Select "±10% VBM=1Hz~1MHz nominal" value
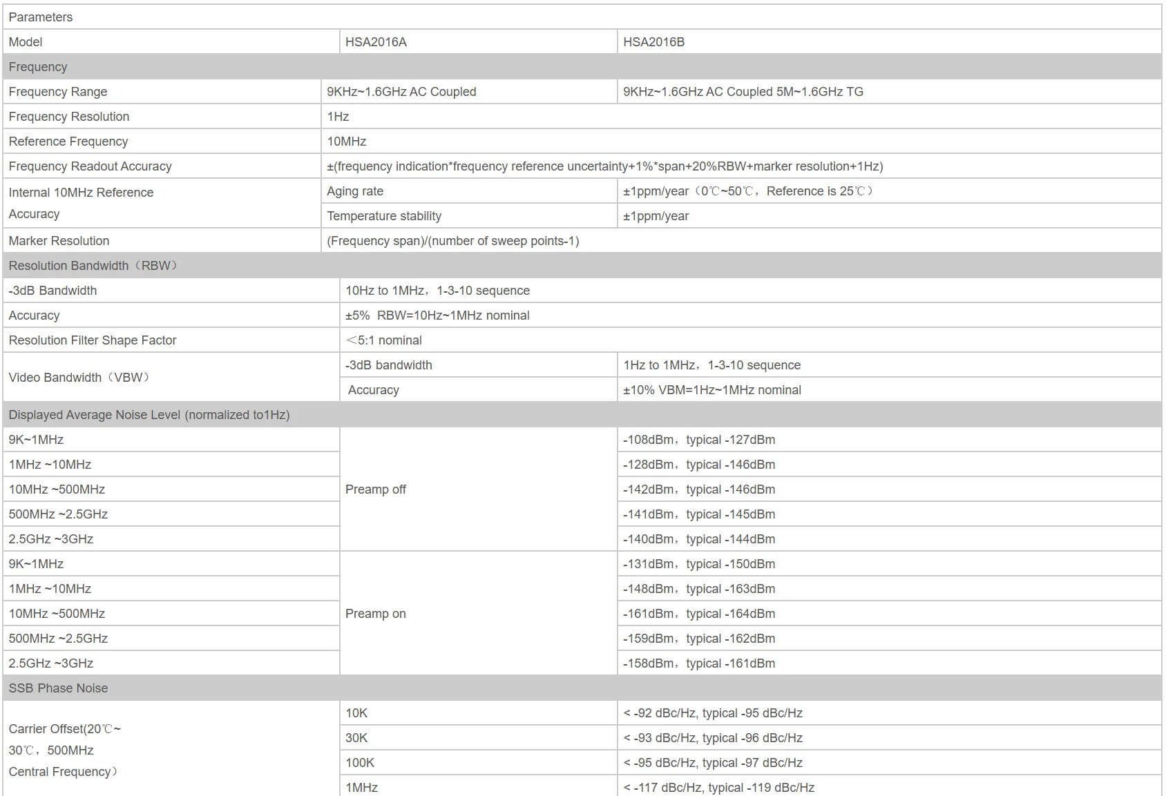This screenshot has width=1166, height=796. 712,390
